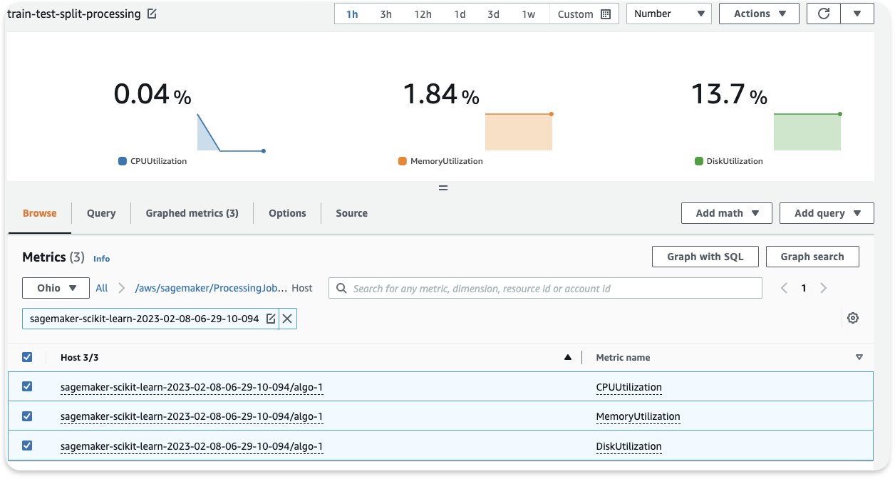Click host name in DiskUtilization row
This screenshot has width=895, height=479.
click(x=192, y=446)
